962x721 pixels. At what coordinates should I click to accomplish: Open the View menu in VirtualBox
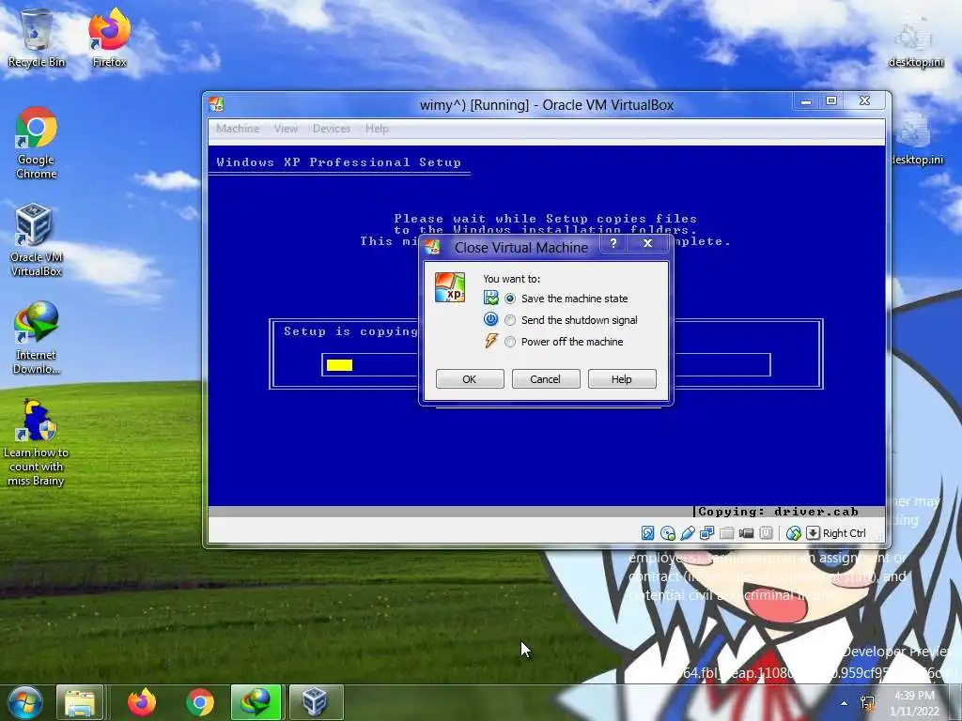(x=286, y=129)
